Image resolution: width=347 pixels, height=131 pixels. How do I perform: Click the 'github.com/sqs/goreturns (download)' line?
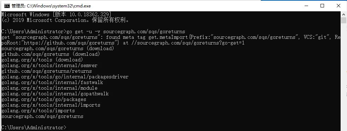coord(51,54)
